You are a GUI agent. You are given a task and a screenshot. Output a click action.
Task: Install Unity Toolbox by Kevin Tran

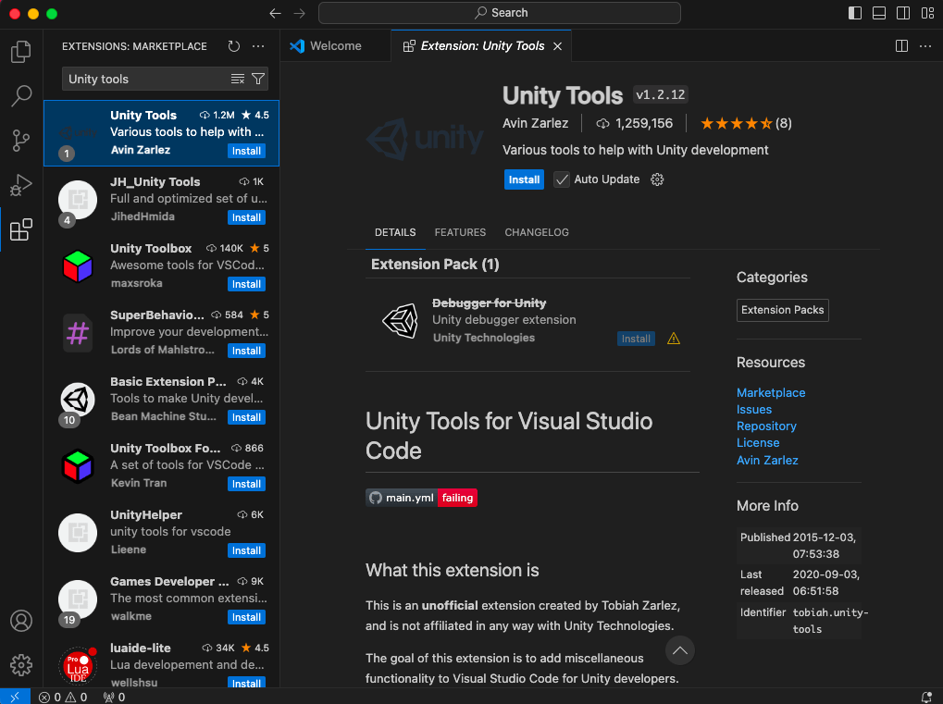[246, 484]
